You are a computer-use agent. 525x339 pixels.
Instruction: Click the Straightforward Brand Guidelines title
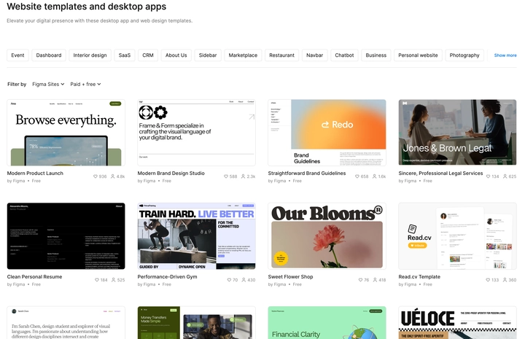point(307,174)
